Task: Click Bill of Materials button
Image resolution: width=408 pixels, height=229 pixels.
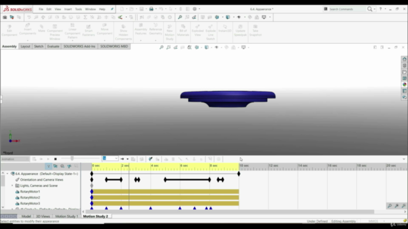Action: point(183,31)
